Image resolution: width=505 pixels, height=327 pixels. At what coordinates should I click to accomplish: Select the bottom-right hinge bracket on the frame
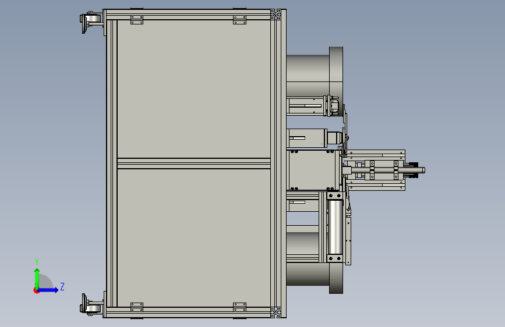click(x=239, y=307)
